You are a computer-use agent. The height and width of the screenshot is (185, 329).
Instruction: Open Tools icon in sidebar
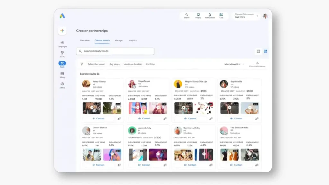[62, 63]
